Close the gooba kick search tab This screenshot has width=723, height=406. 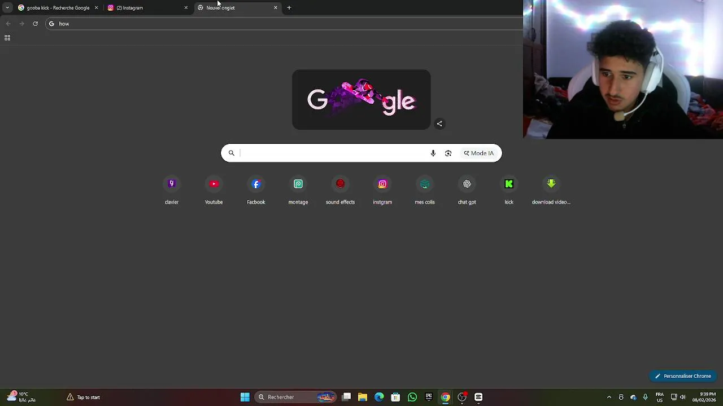96,8
